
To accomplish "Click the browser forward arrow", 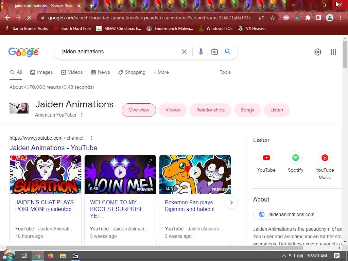I will pyautogui.click(x=18, y=18).
